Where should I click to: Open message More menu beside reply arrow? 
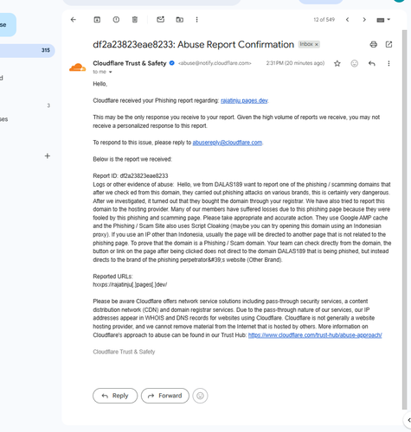pyautogui.click(x=389, y=63)
